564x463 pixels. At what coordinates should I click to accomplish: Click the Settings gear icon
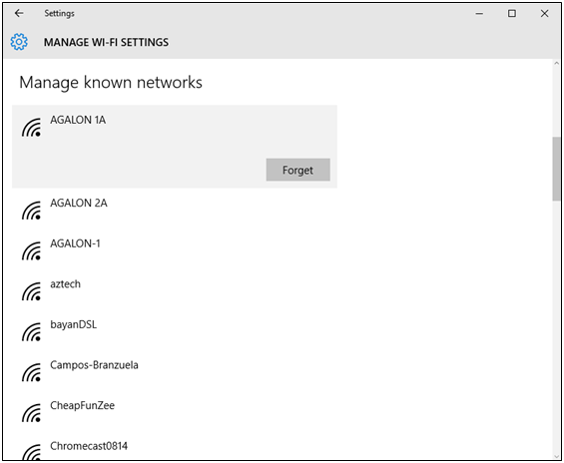coord(19,42)
